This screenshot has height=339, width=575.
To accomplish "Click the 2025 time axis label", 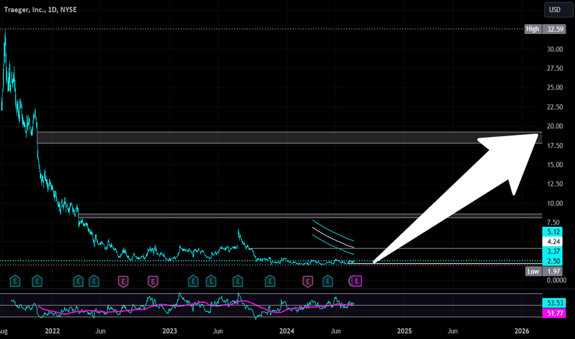I will [x=405, y=331].
